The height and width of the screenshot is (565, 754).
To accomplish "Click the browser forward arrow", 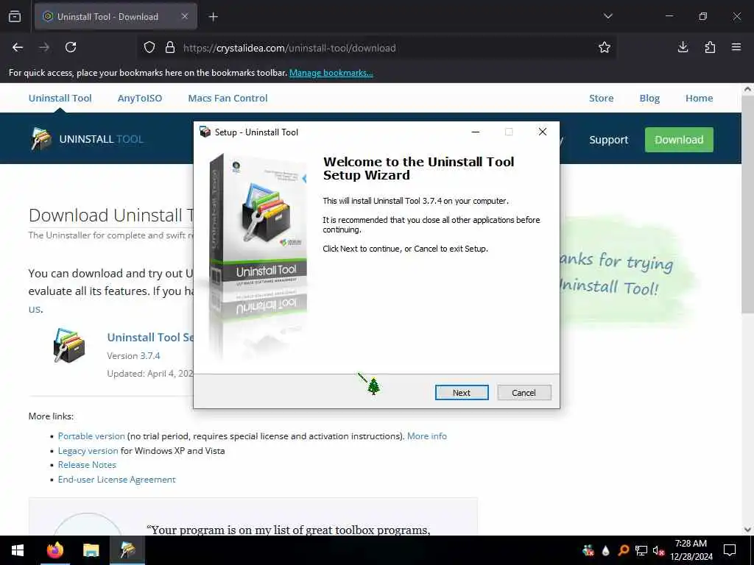I will [44, 47].
